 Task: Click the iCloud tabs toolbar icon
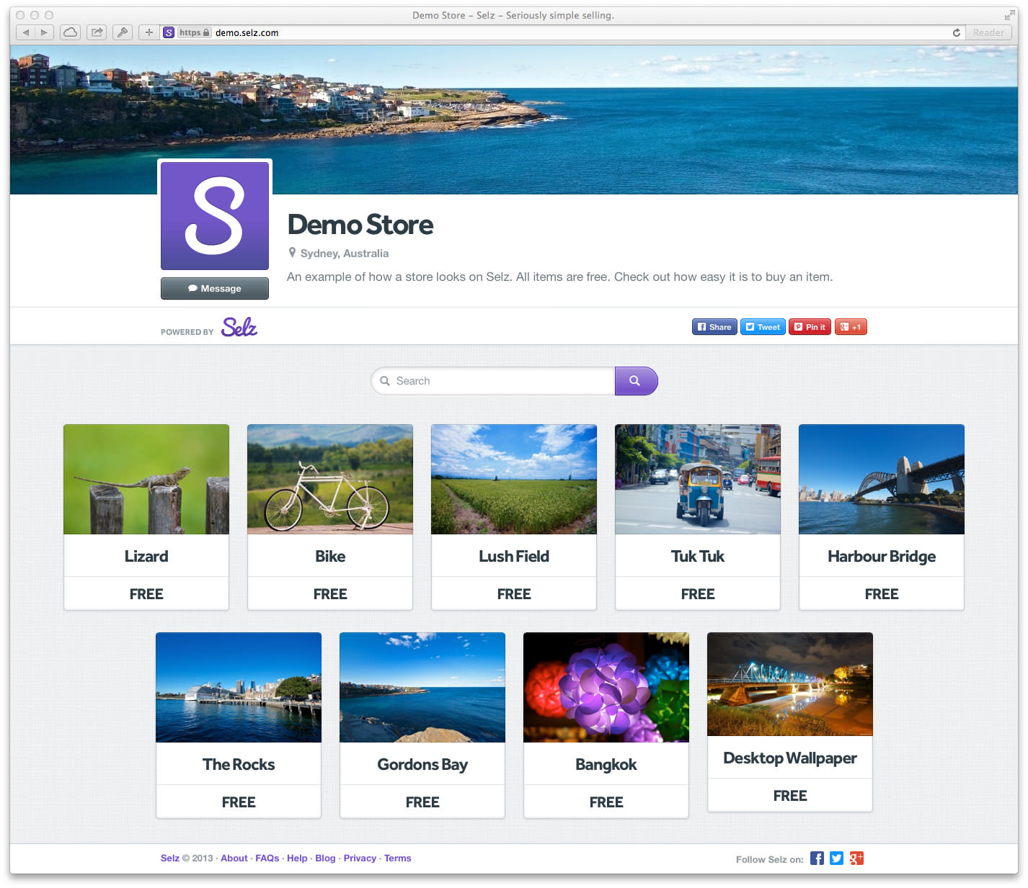70,32
